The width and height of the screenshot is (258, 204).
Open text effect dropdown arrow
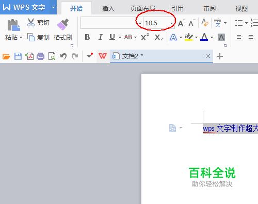pyautogui.click(x=181, y=37)
